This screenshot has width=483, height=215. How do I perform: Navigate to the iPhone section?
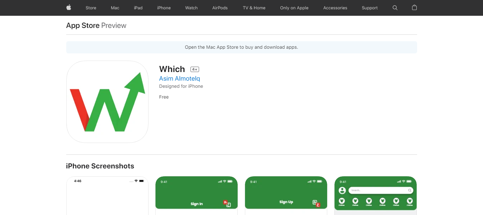click(x=164, y=8)
